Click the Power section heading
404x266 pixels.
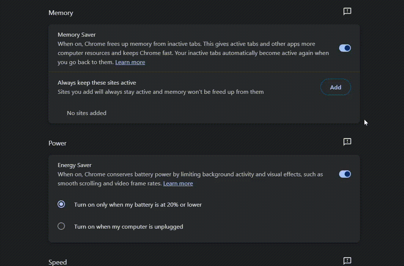click(58, 143)
